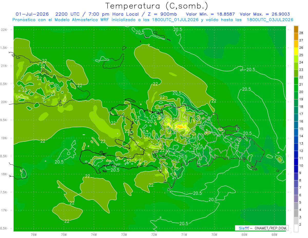This screenshot has height=238, width=308.
Task: Click the '1800UTC_03JUL2026' valid-until timestamp
Action: point(270,20)
